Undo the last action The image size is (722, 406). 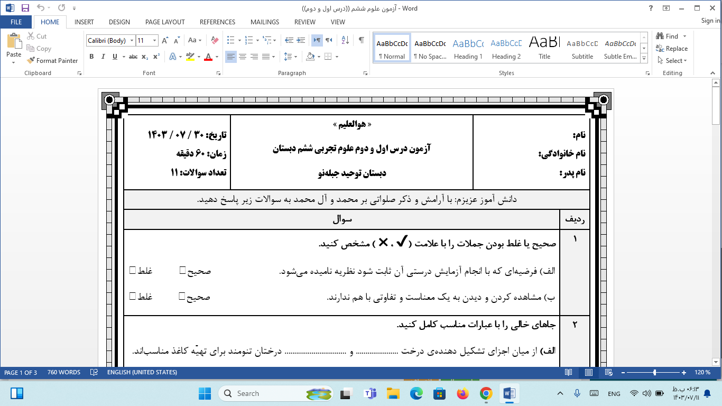point(41,8)
